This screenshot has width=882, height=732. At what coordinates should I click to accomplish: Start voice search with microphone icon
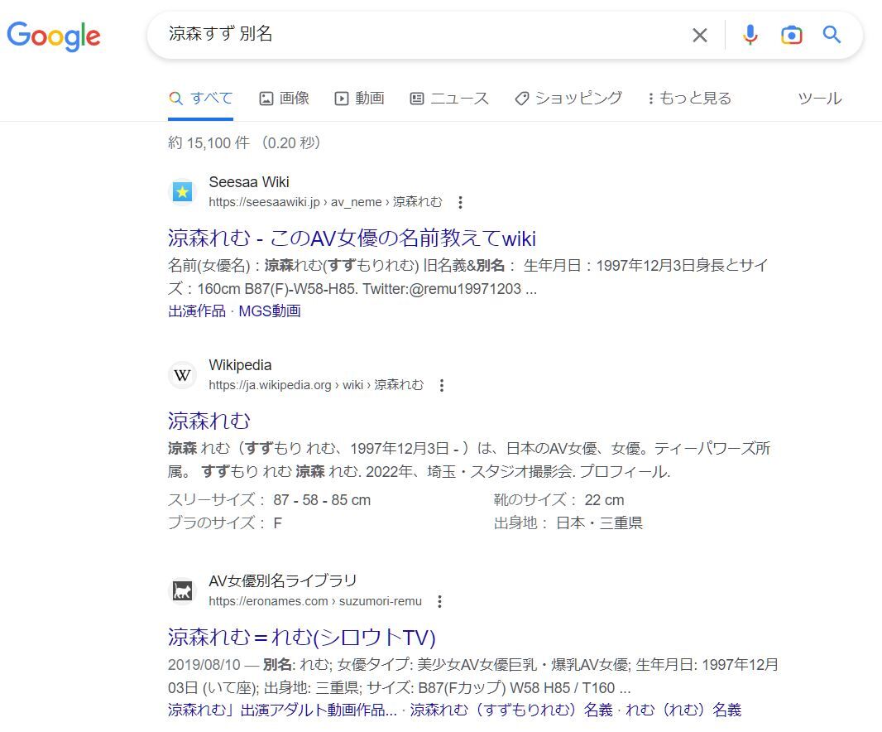pyautogui.click(x=750, y=35)
